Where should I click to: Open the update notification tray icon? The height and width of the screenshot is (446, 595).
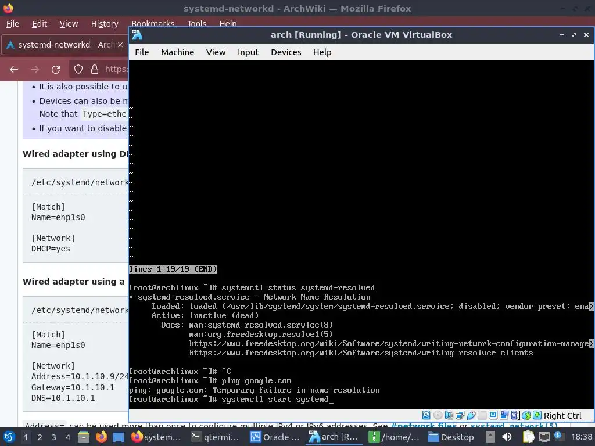point(560,436)
